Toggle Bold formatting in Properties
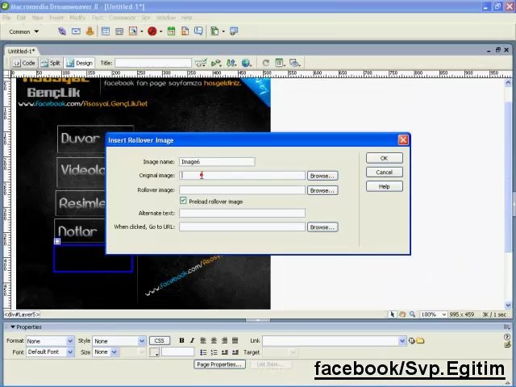The height and width of the screenshot is (387, 516). click(x=181, y=340)
